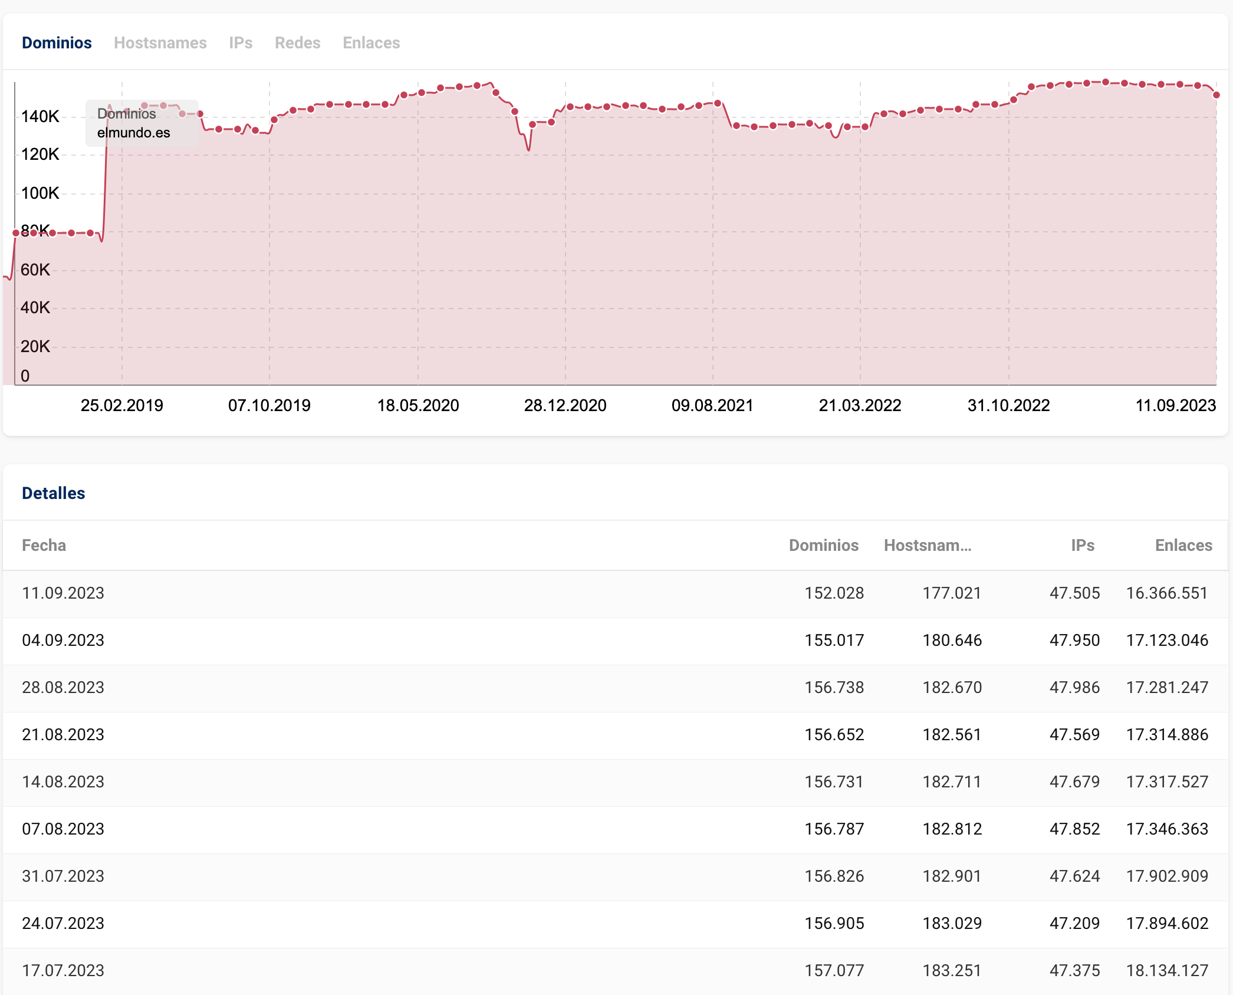Viewport: 1233px width, 995px height.
Task: Click the first data point at 80K
Action: pyautogui.click(x=16, y=233)
